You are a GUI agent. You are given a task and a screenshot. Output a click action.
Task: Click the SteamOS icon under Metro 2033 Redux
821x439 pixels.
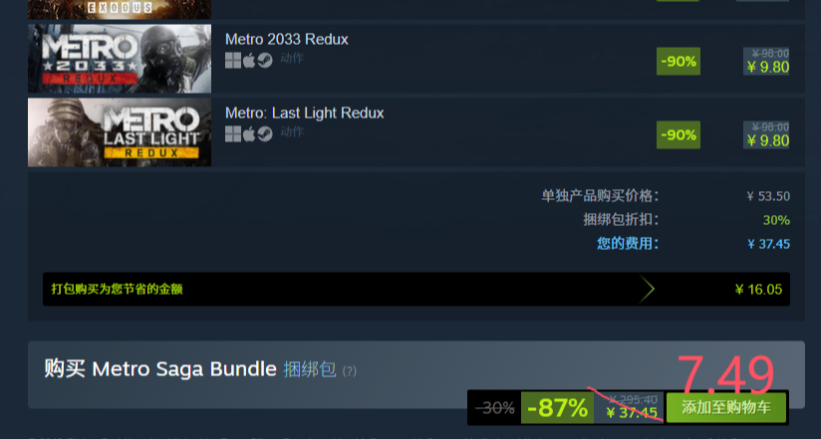click(265, 61)
